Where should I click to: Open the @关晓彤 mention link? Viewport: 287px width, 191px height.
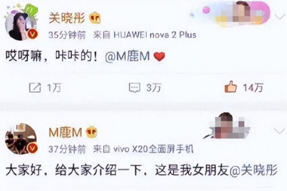tap(254, 170)
